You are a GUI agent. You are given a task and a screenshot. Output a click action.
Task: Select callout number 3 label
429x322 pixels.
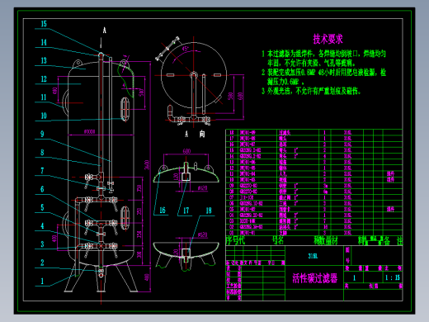coord(42,244)
